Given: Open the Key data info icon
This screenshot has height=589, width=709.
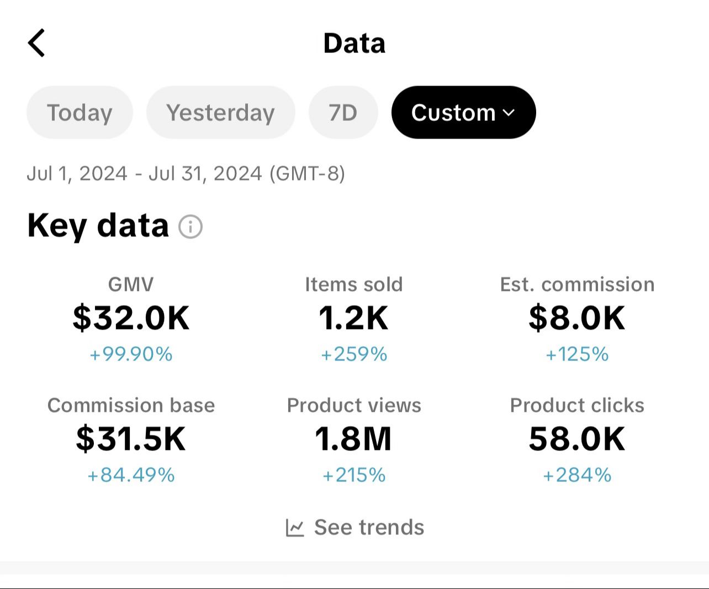Looking at the screenshot, I should pos(191,227).
